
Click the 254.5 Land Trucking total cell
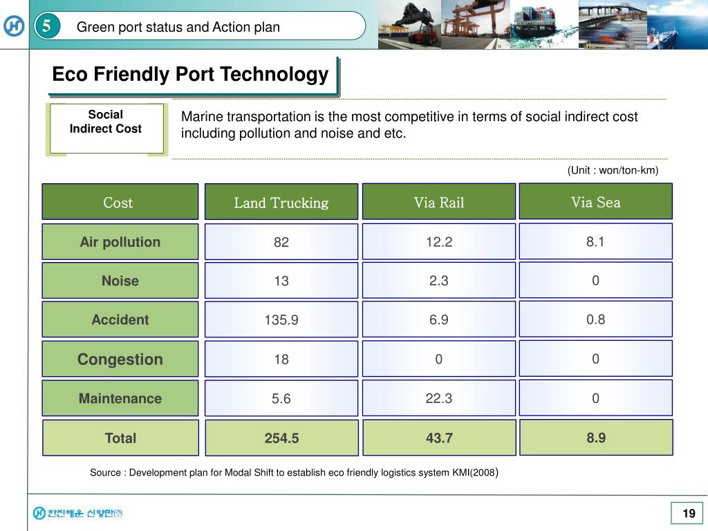click(x=281, y=438)
